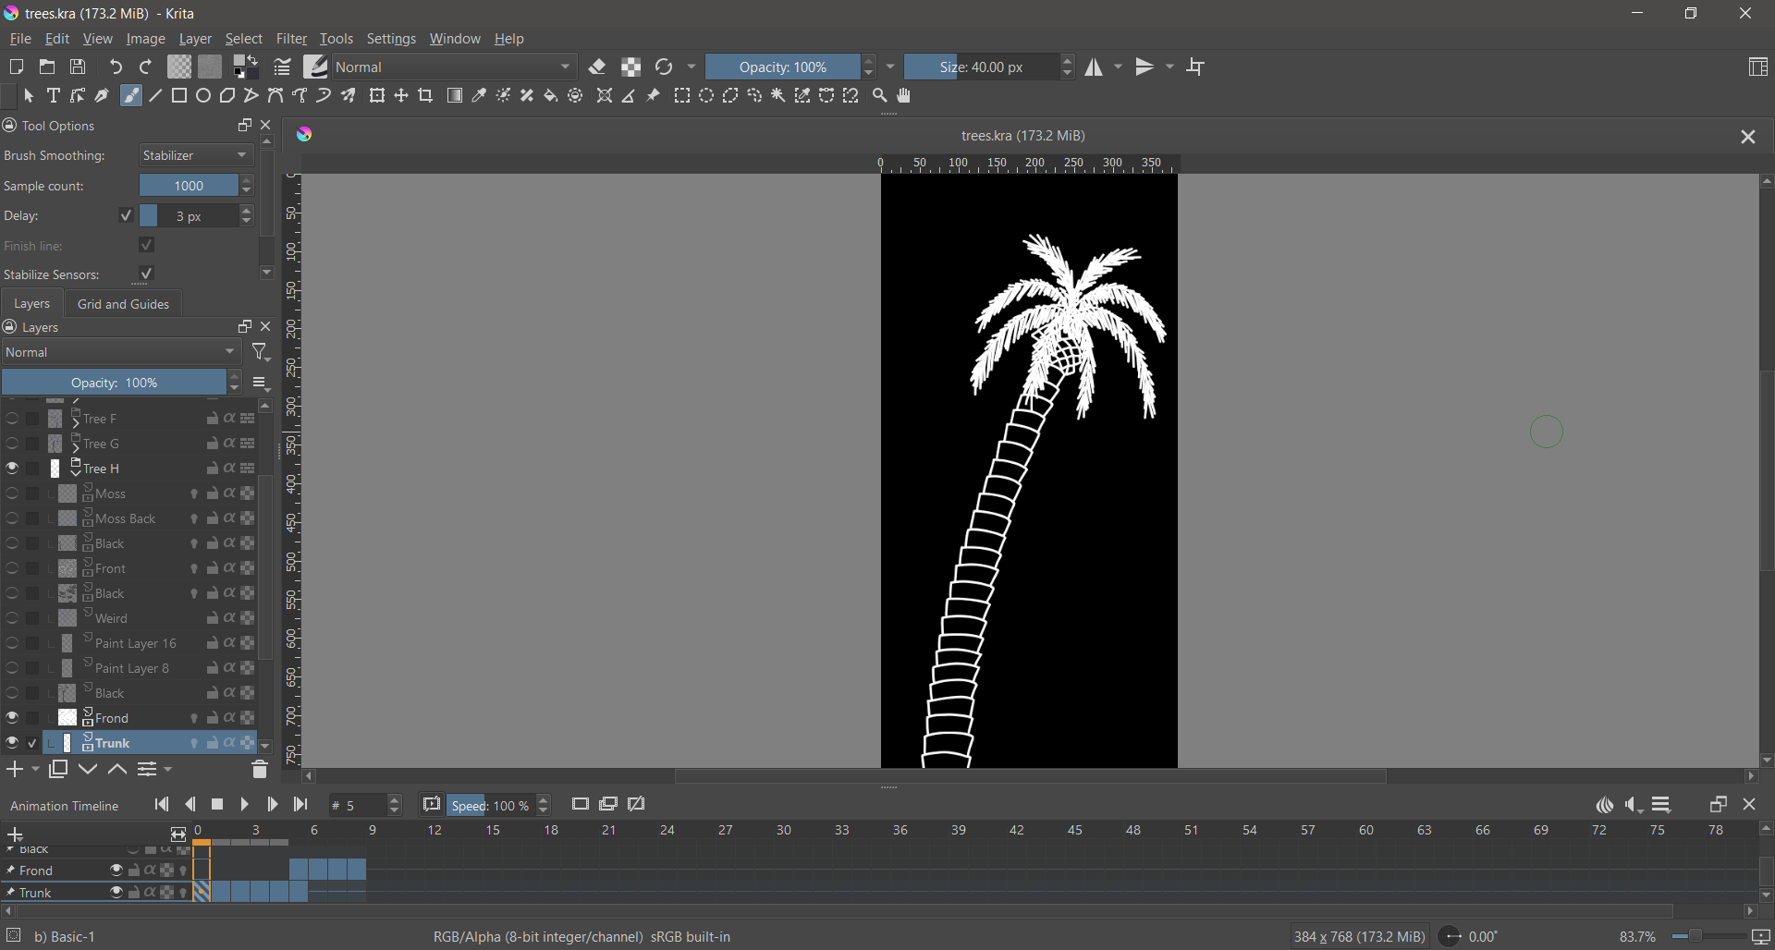Click horizontal mirror tool icon
Screen dimensions: 1775x950
(1095, 67)
